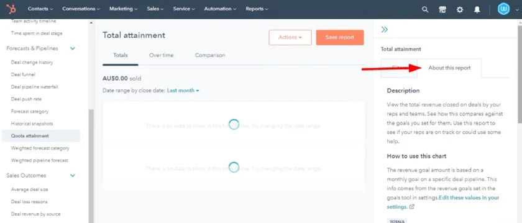The width and height of the screenshot is (522, 223).
Task: Select the About this report tab
Action: click(449, 68)
